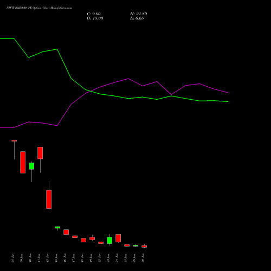
Task: Click the 24 Jan date label
Action: pyautogui.click(x=117, y=258)
